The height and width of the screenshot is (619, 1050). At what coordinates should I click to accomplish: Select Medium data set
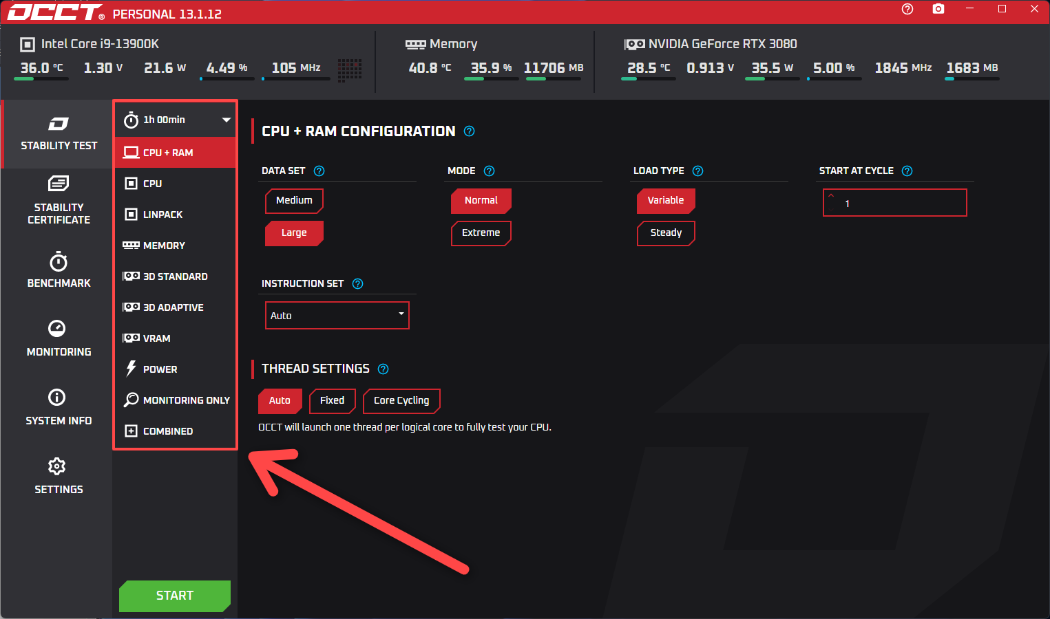294,200
